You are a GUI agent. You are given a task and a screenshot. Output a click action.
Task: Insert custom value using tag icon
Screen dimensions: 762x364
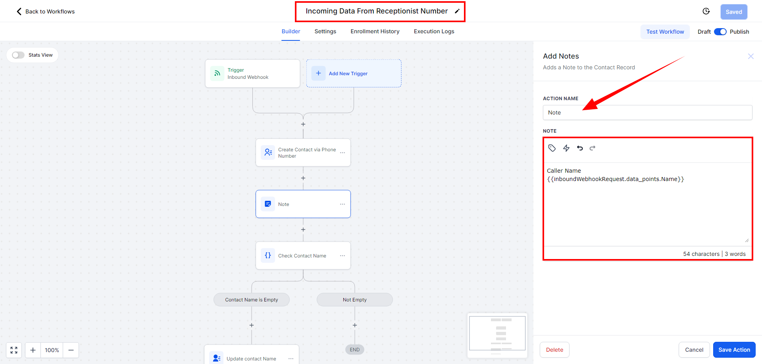[552, 148]
